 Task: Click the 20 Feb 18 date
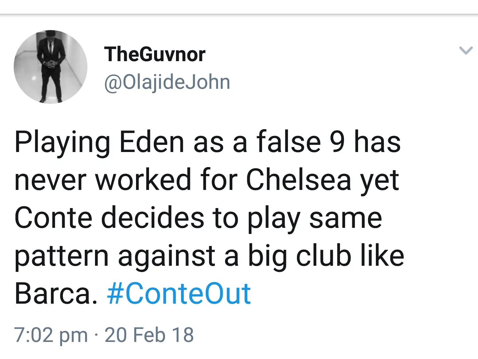pyautogui.click(x=150, y=334)
